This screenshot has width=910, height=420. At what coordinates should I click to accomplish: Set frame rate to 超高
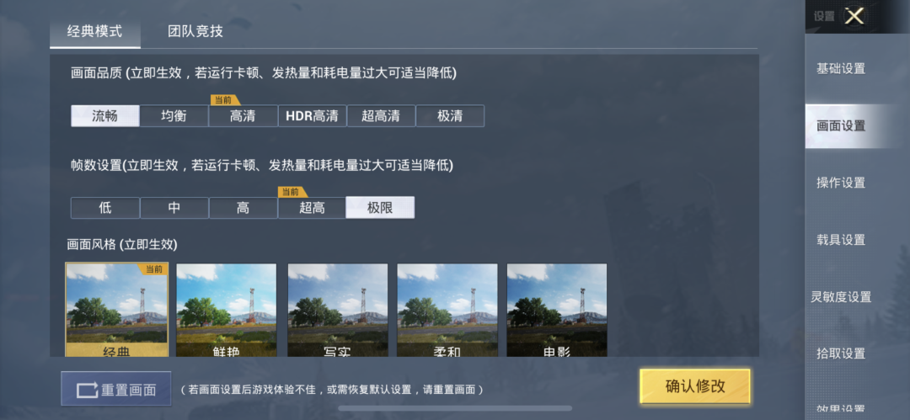click(312, 208)
